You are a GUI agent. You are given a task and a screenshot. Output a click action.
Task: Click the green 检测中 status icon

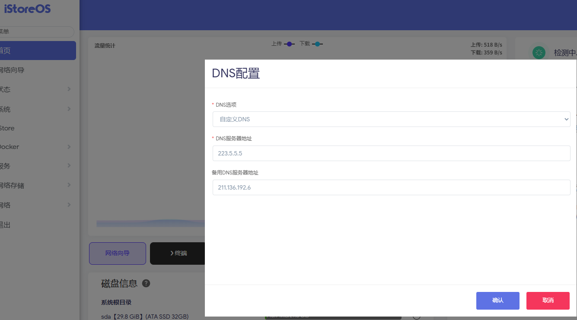[539, 53]
